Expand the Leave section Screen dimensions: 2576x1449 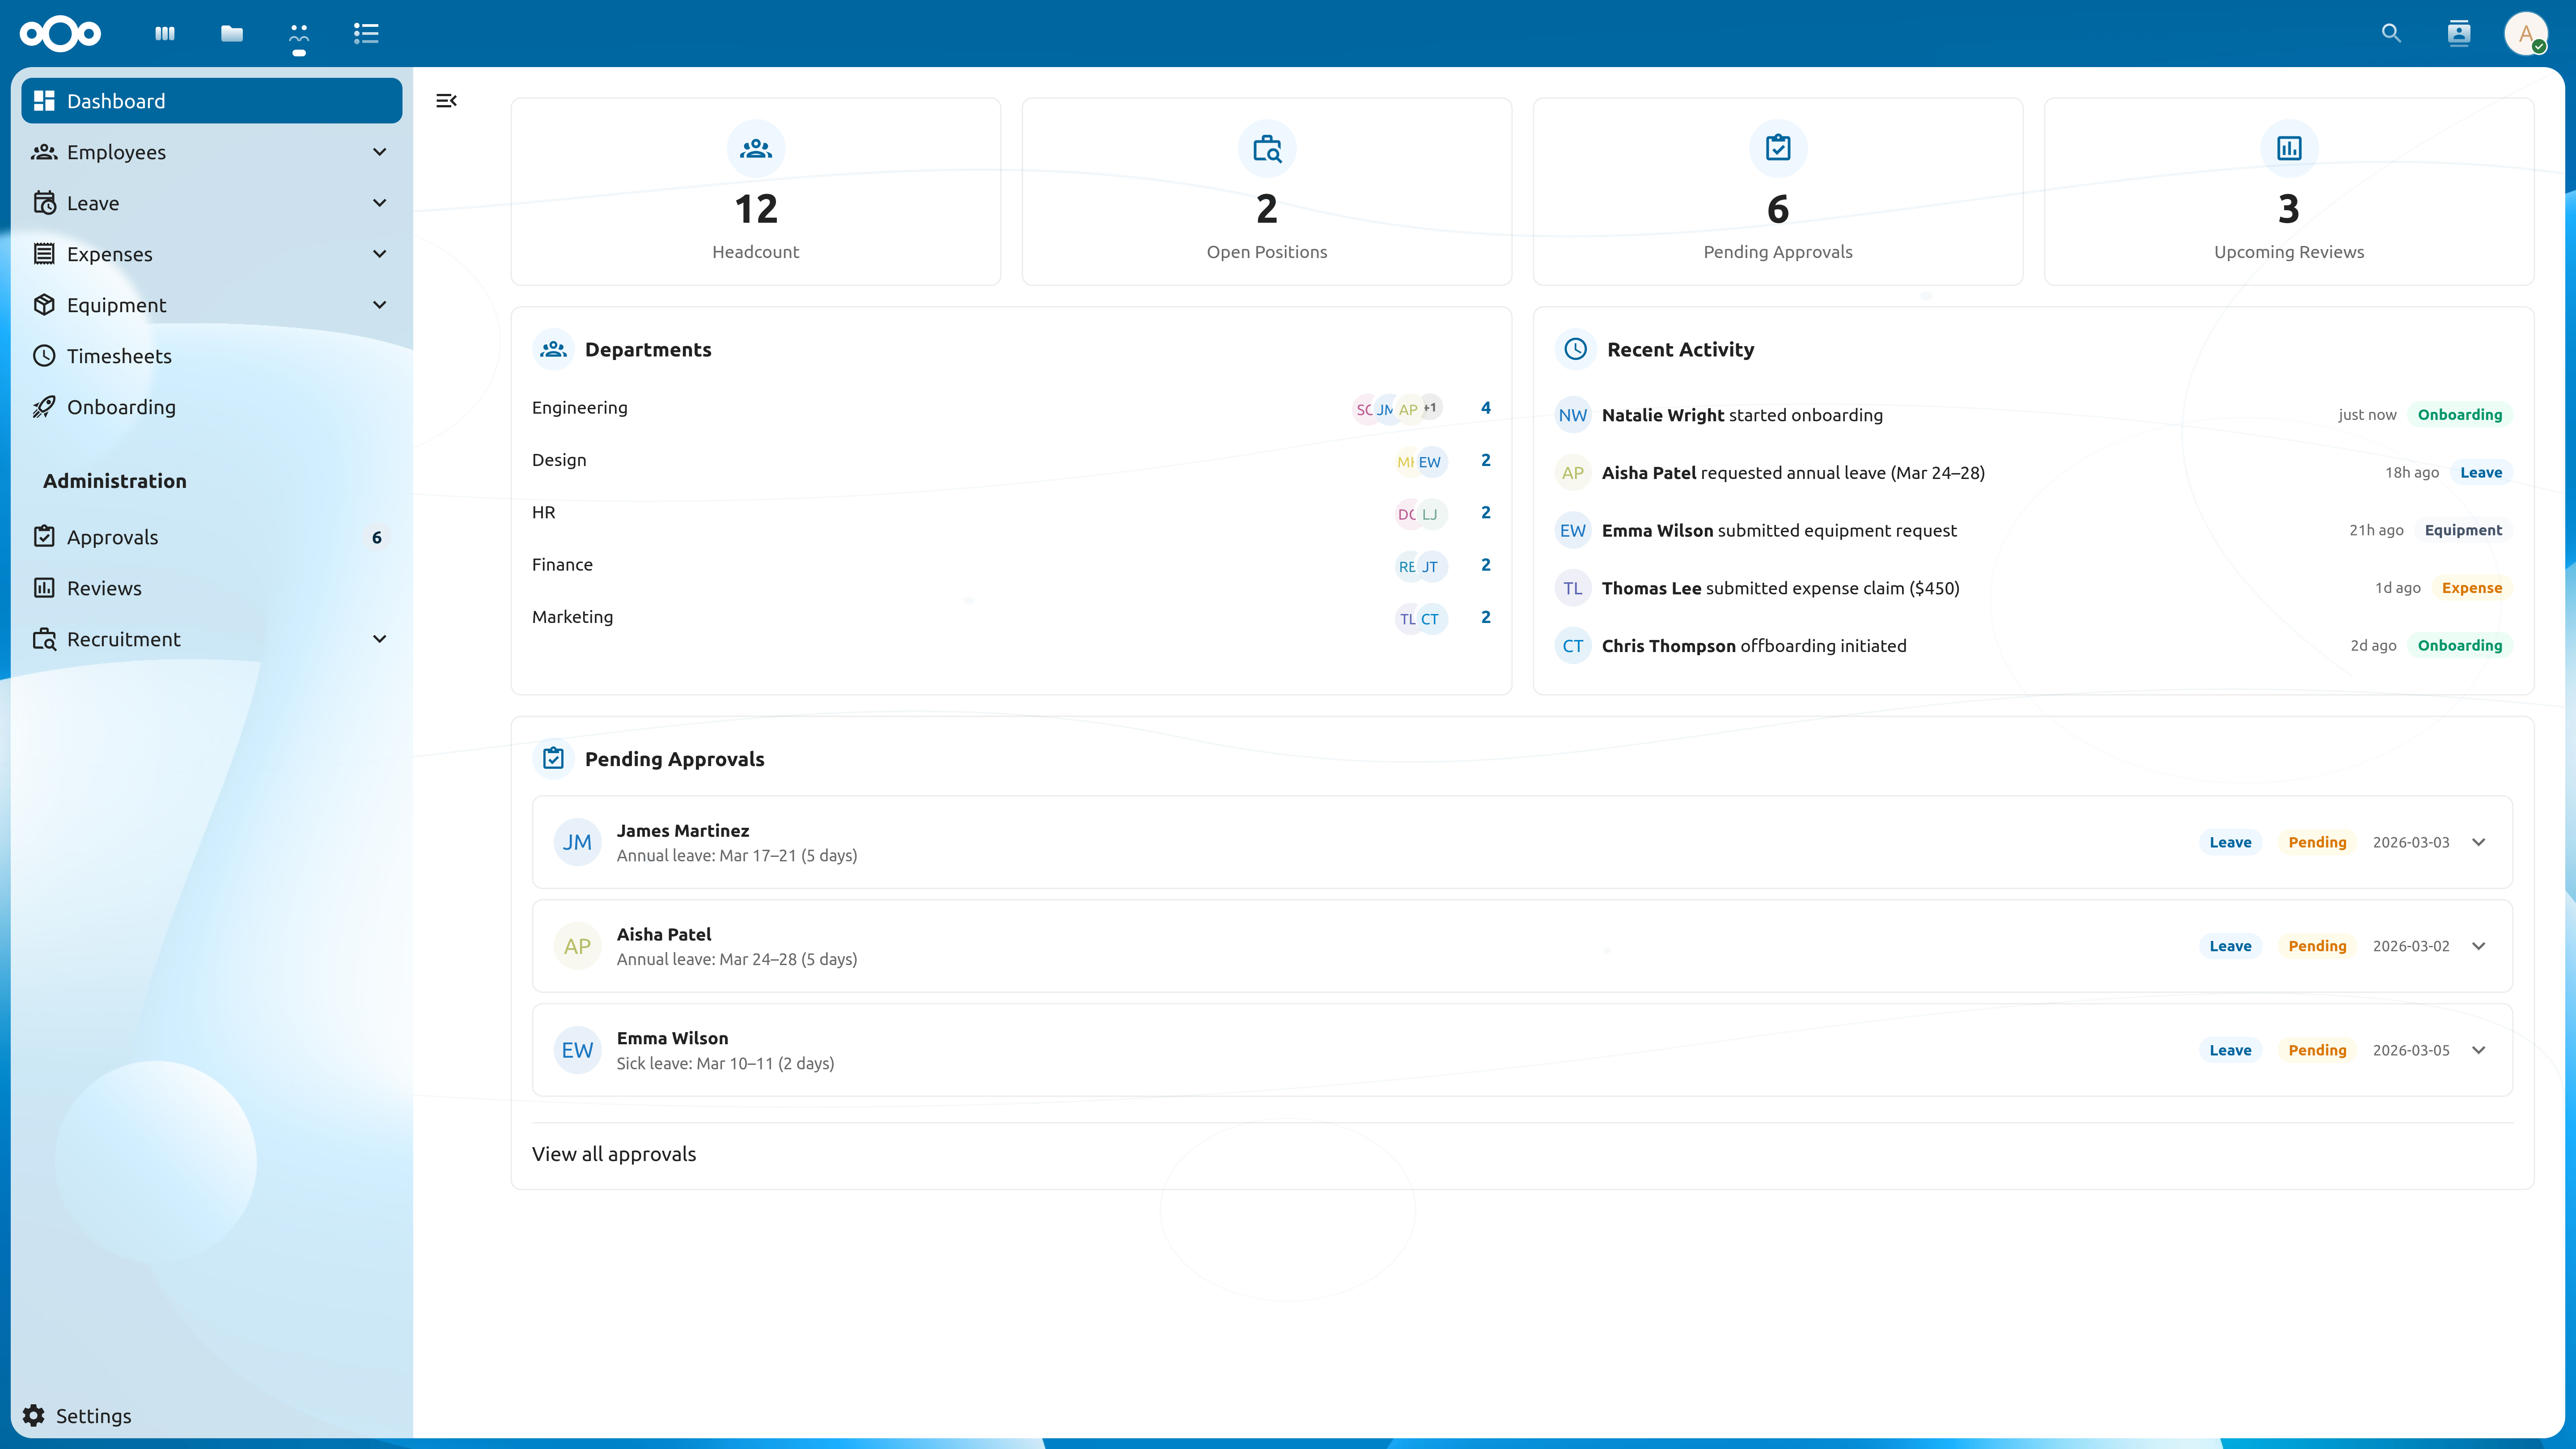click(379, 203)
